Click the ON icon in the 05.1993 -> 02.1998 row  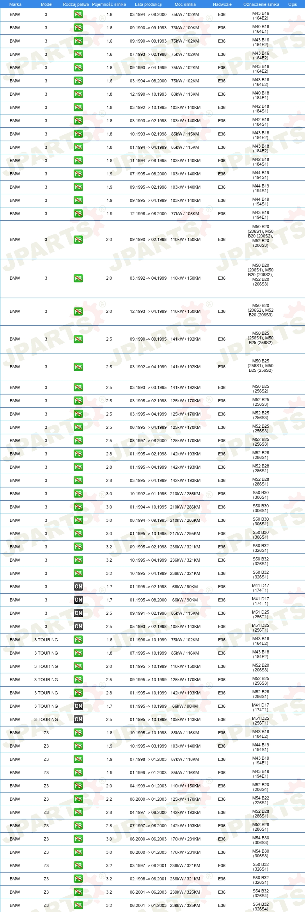point(78,626)
